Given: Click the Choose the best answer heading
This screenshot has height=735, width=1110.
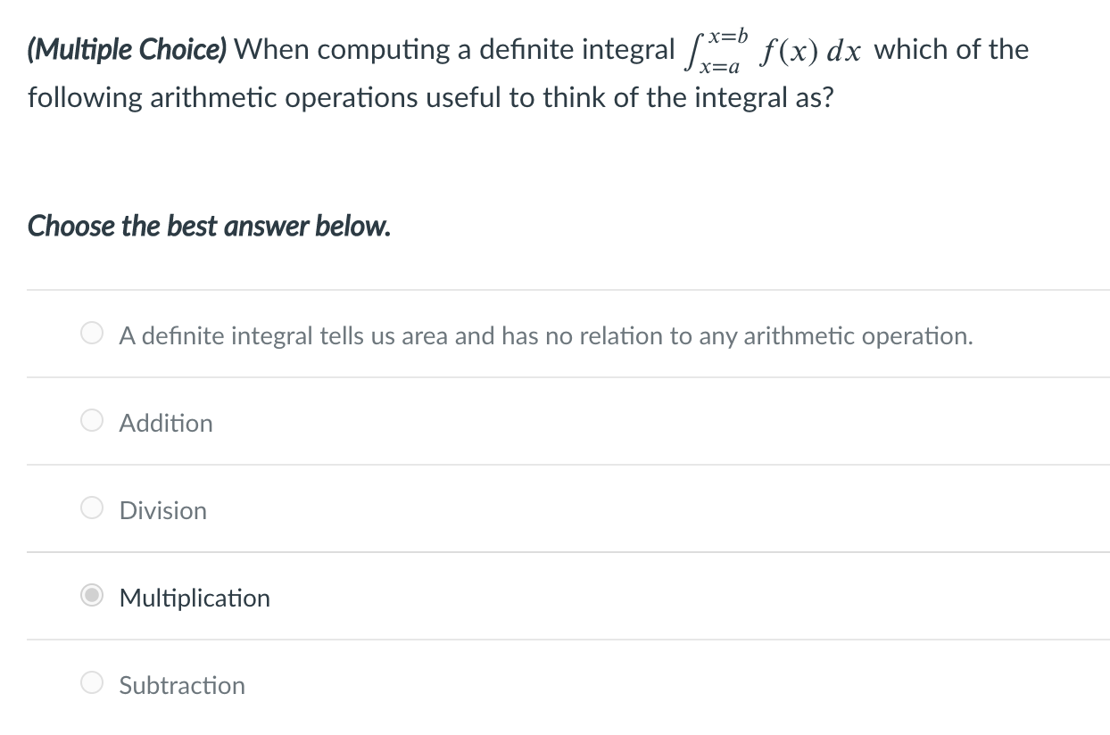Looking at the screenshot, I should pyautogui.click(x=207, y=226).
